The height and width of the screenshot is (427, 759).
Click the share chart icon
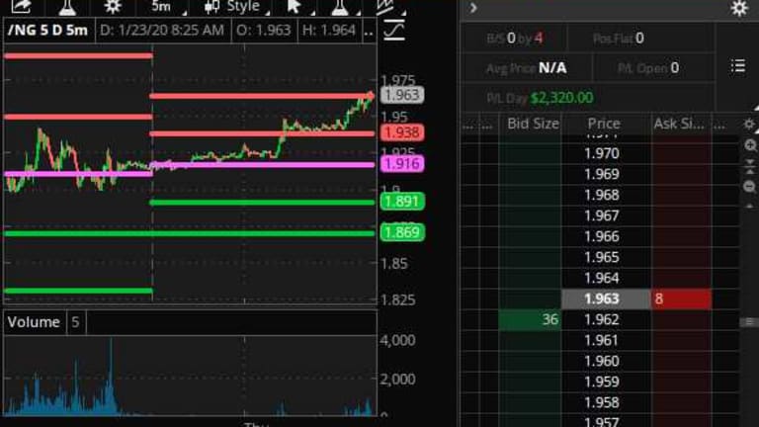point(21,6)
